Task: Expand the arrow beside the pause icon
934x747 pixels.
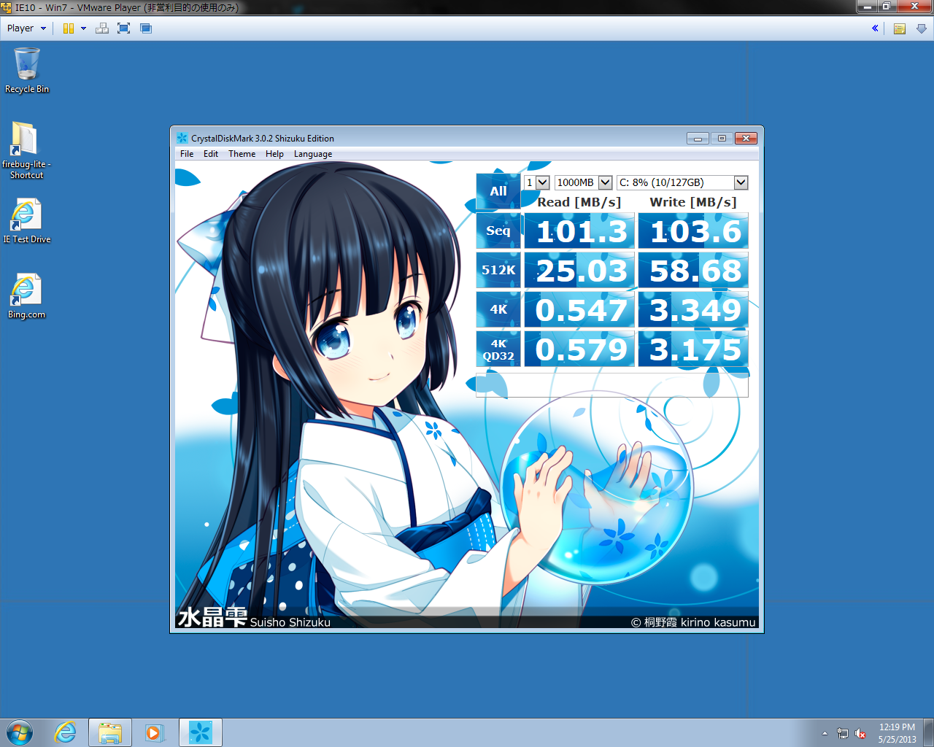Action: point(83,28)
